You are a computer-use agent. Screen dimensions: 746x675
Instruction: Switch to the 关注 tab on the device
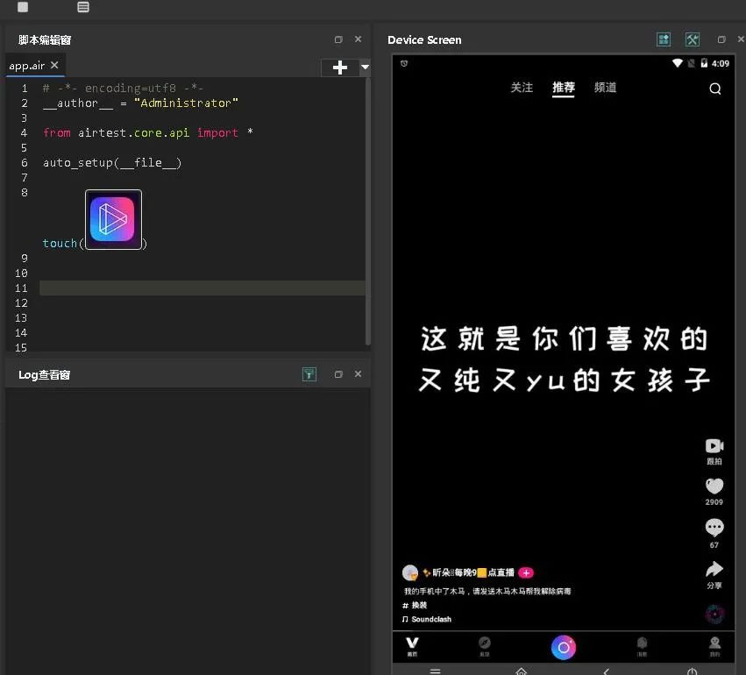522,88
